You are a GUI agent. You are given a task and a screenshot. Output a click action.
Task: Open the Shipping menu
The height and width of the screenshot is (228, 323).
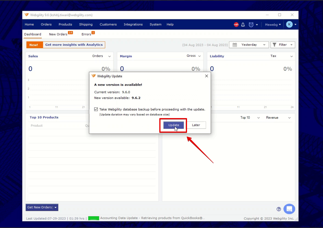pos(86,24)
